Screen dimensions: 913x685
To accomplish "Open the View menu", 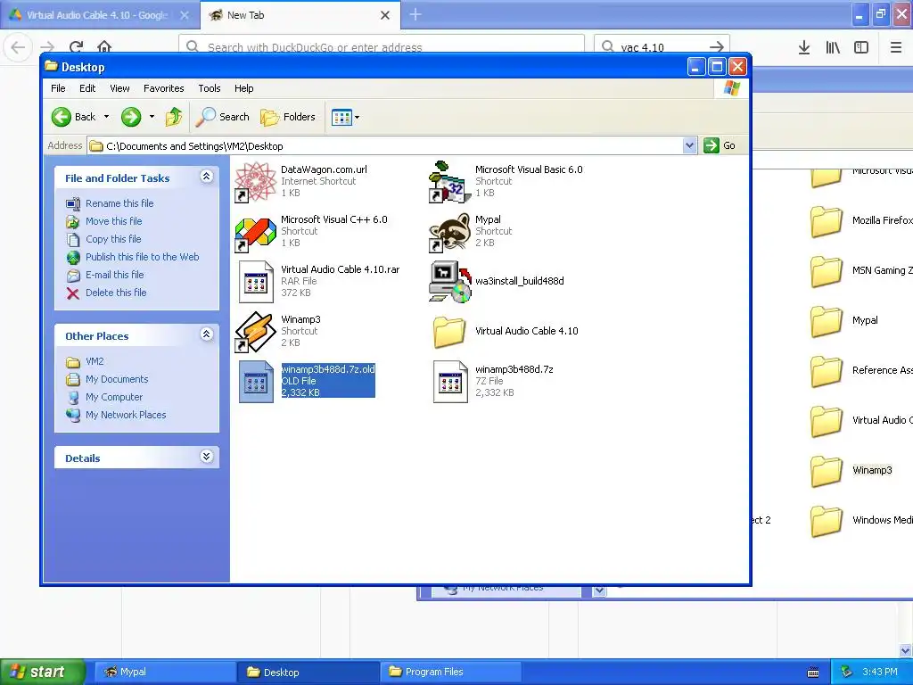I will [119, 88].
